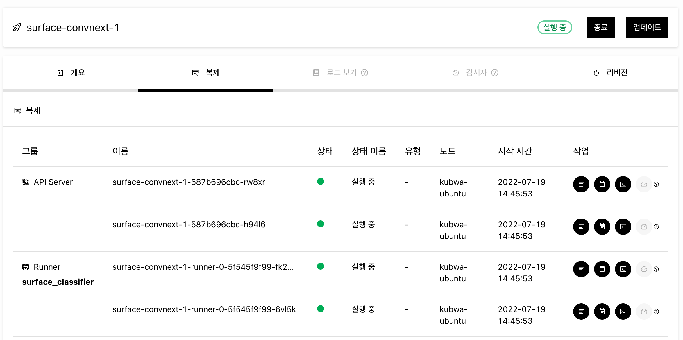
Task: Open terminal for the 6vl5k runner replica
Action: (x=623, y=312)
